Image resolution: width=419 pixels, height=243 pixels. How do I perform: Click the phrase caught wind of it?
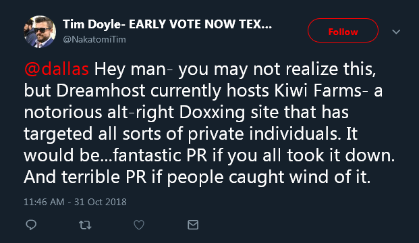tap(300, 177)
